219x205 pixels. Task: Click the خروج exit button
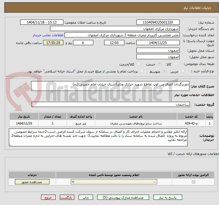pos(48,198)
